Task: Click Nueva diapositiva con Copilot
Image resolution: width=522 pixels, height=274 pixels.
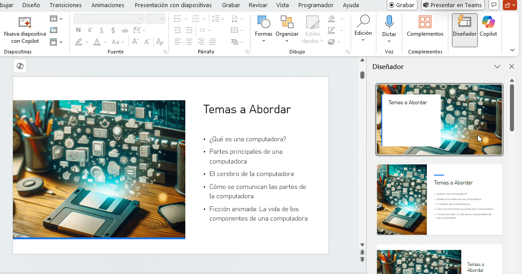Action: pos(25,30)
